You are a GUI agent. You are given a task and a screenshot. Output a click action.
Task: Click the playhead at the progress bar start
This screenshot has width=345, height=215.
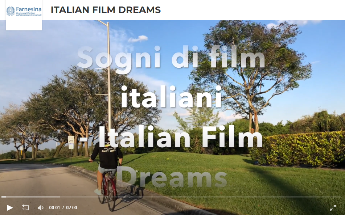click(3, 197)
